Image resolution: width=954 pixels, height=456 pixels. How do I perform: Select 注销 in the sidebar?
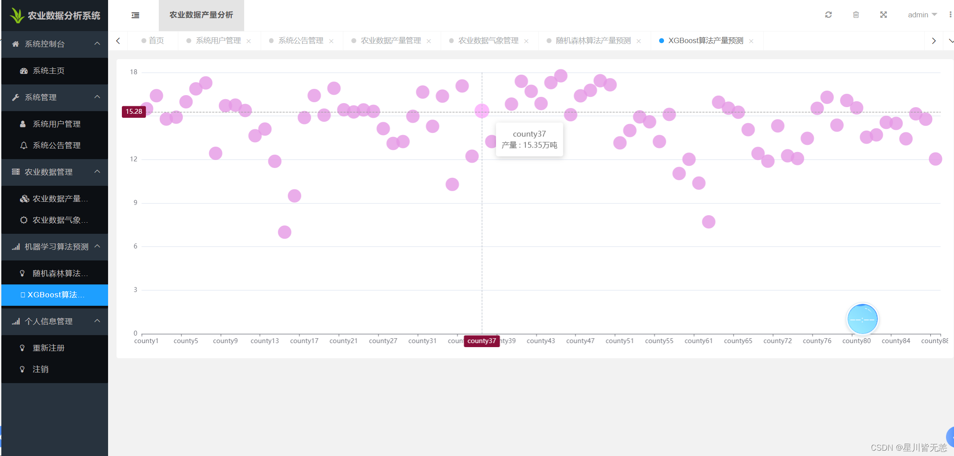40,369
